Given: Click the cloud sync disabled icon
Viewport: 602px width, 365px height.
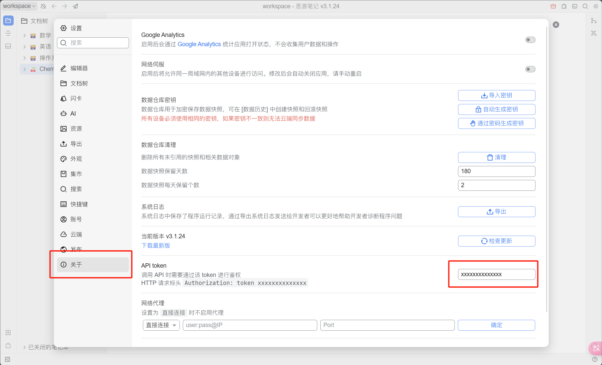Looking at the screenshot, I should tap(43, 6).
